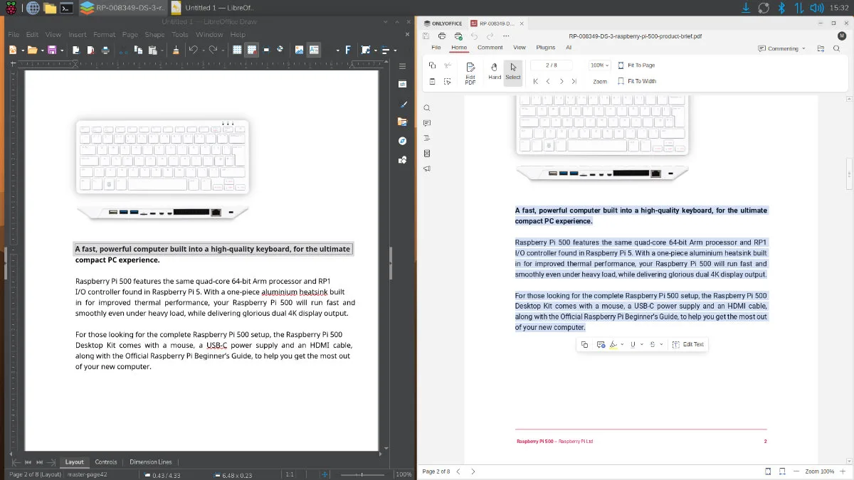The height and width of the screenshot is (480, 854).
Task: Click Insert Image icon in Draw toolbar
Action: click(299, 50)
